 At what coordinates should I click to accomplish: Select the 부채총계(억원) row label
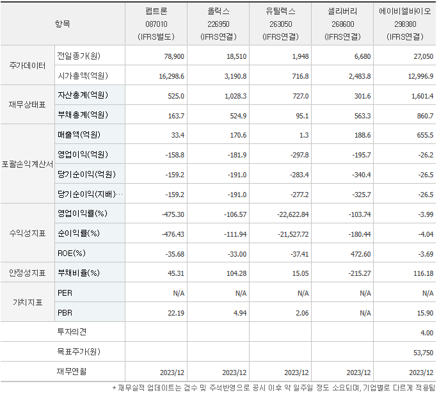[83, 115]
